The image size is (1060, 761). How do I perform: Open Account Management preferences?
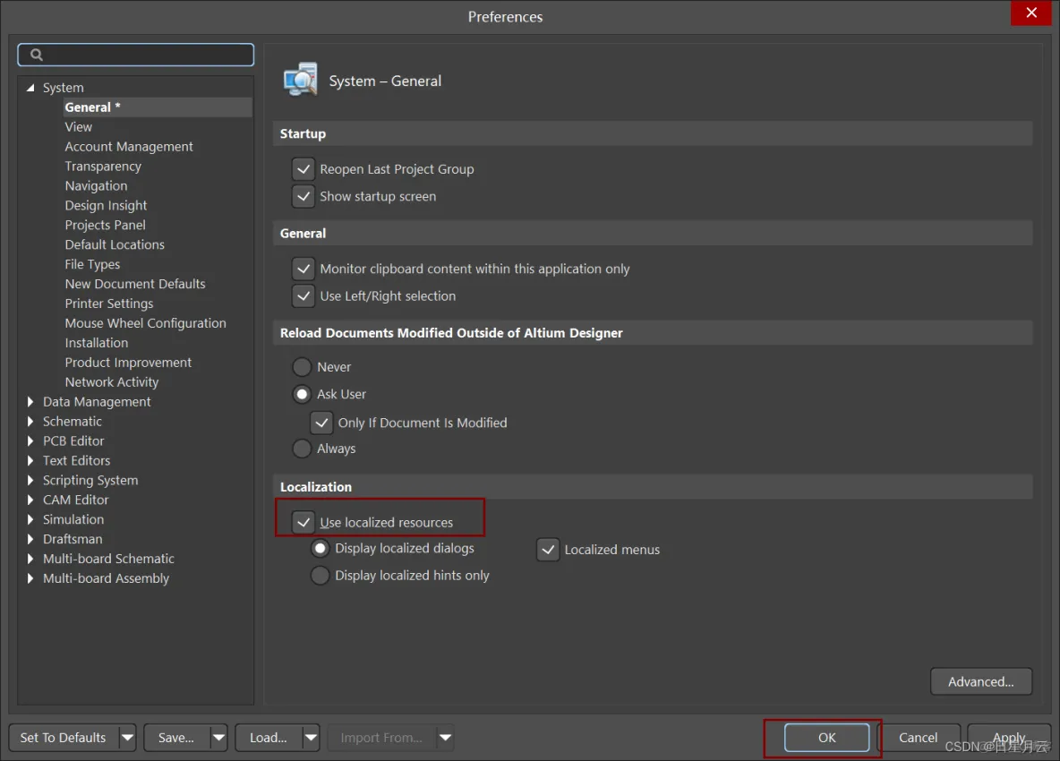tap(128, 147)
